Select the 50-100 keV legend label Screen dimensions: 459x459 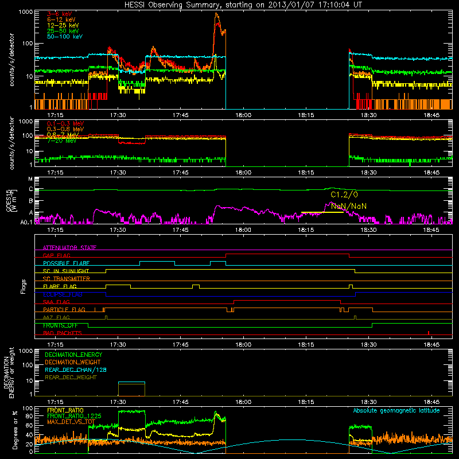pos(65,37)
